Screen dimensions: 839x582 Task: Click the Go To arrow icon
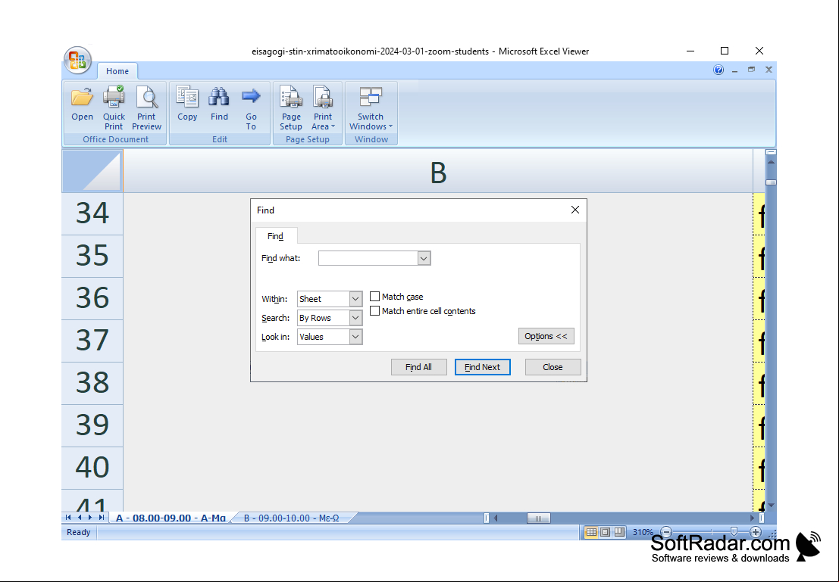tap(251, 97)
